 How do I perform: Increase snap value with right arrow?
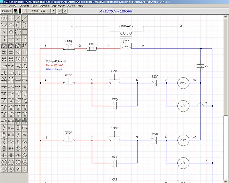(x=53, y=11)
